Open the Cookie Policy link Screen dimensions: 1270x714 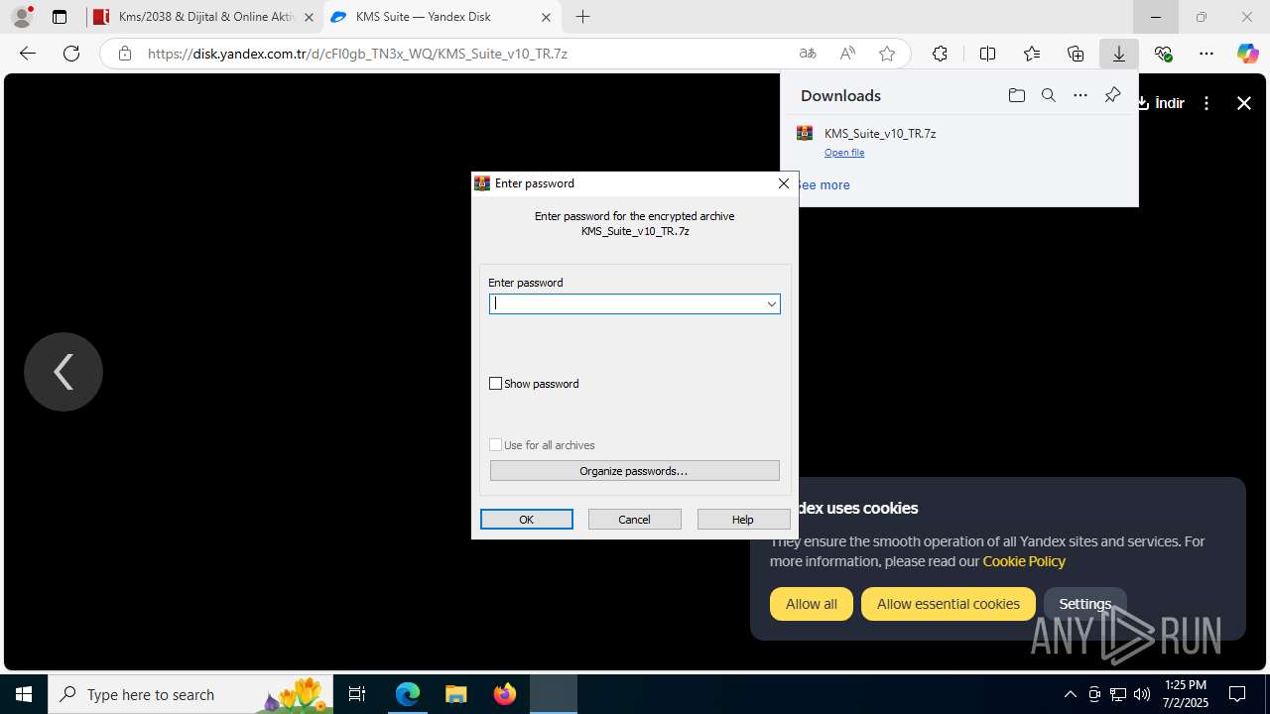(x=1024, y=561)
